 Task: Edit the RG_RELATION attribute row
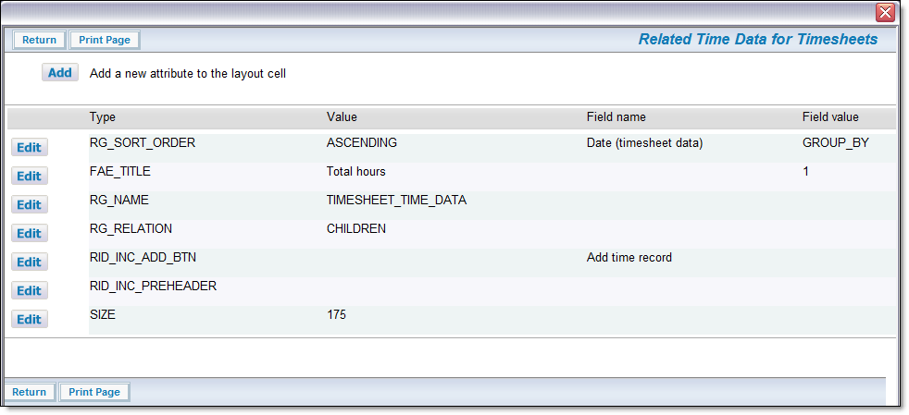click(x=29, y=233)
